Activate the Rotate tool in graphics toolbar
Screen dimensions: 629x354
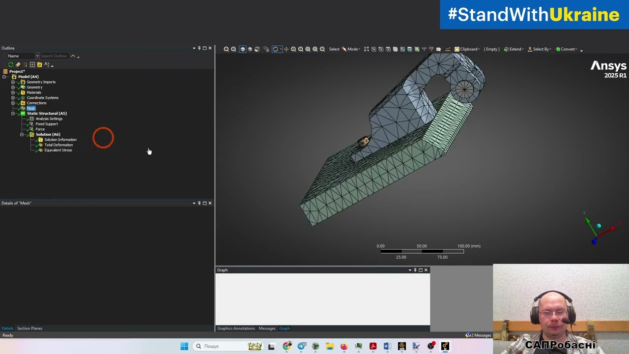pyautogui.click(x=276, y=49)
